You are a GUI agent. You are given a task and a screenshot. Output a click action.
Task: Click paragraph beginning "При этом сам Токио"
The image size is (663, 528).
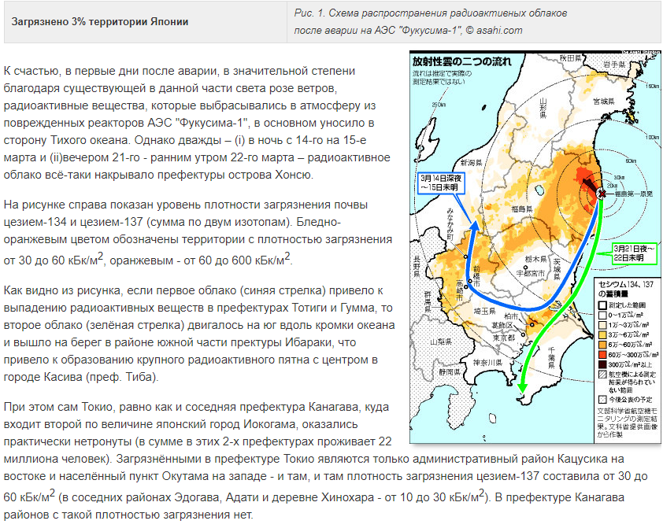325,461
